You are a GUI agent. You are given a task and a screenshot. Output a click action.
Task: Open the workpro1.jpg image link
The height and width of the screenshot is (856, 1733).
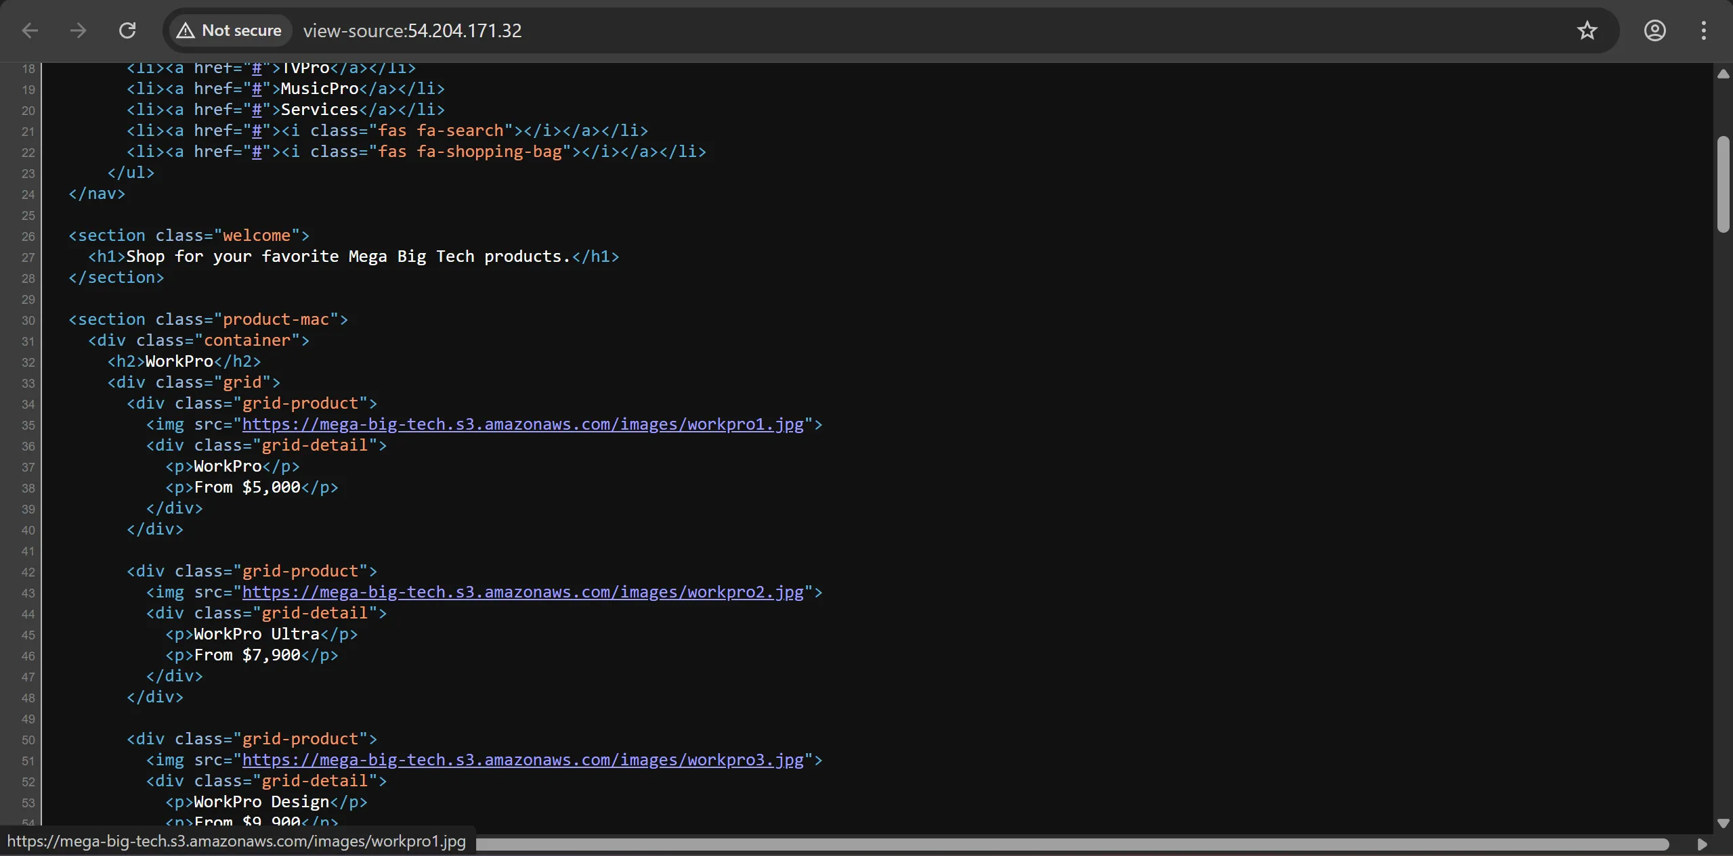click(x=522, y=424)
